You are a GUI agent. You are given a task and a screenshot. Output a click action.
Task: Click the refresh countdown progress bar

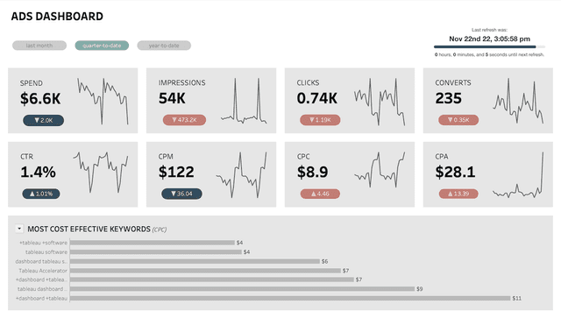pyautogui.click(x=489, y=46)
